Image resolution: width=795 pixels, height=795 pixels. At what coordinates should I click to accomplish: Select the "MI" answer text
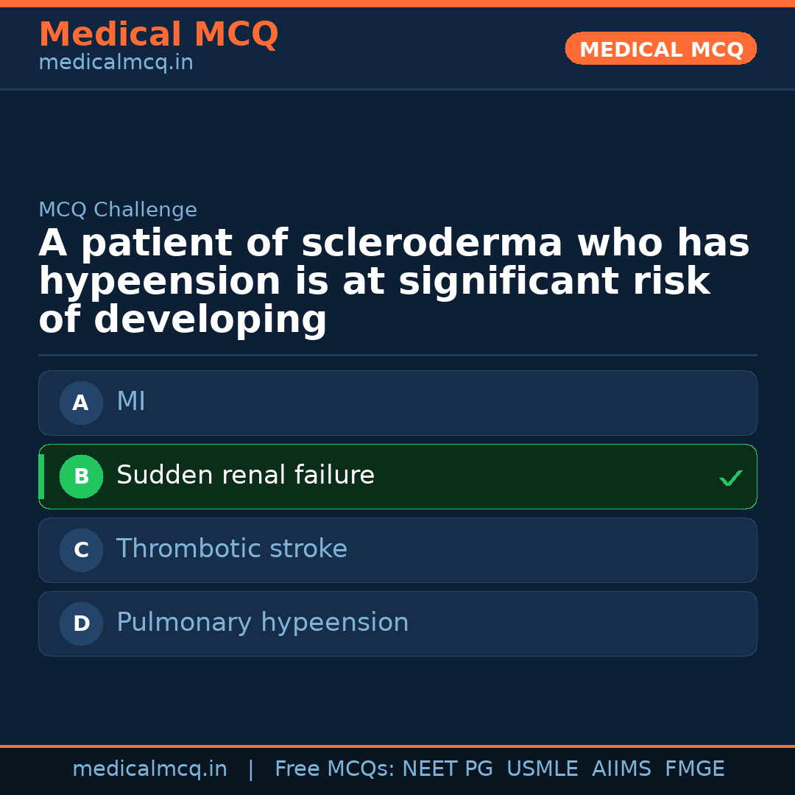tap(131, 402)
